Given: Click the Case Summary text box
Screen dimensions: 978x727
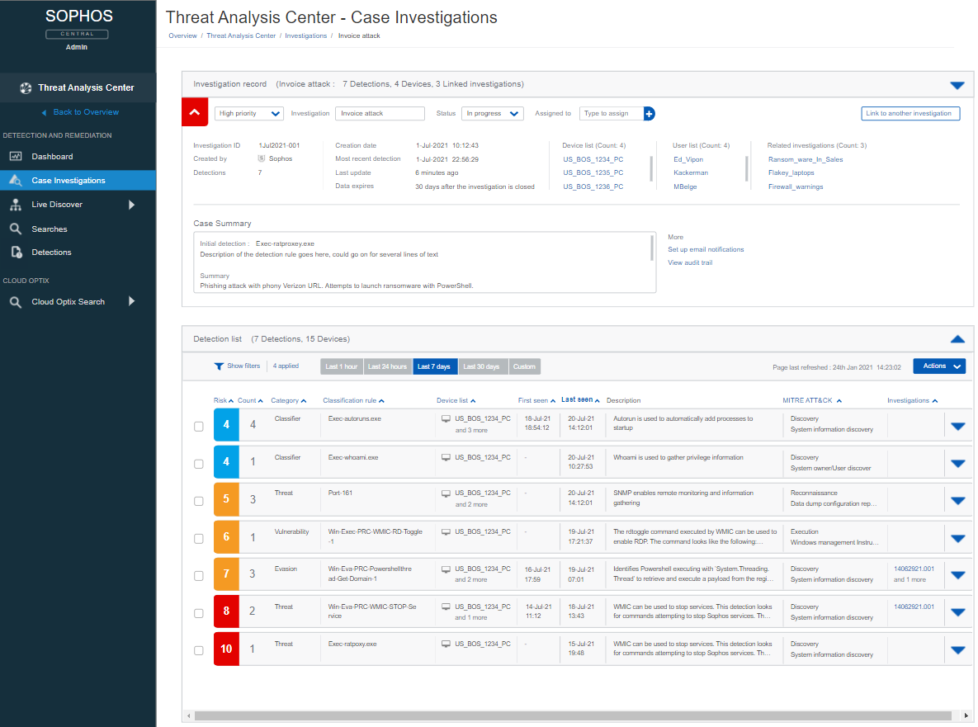Looking at the screenshot, I should click(x=424, y=262).
